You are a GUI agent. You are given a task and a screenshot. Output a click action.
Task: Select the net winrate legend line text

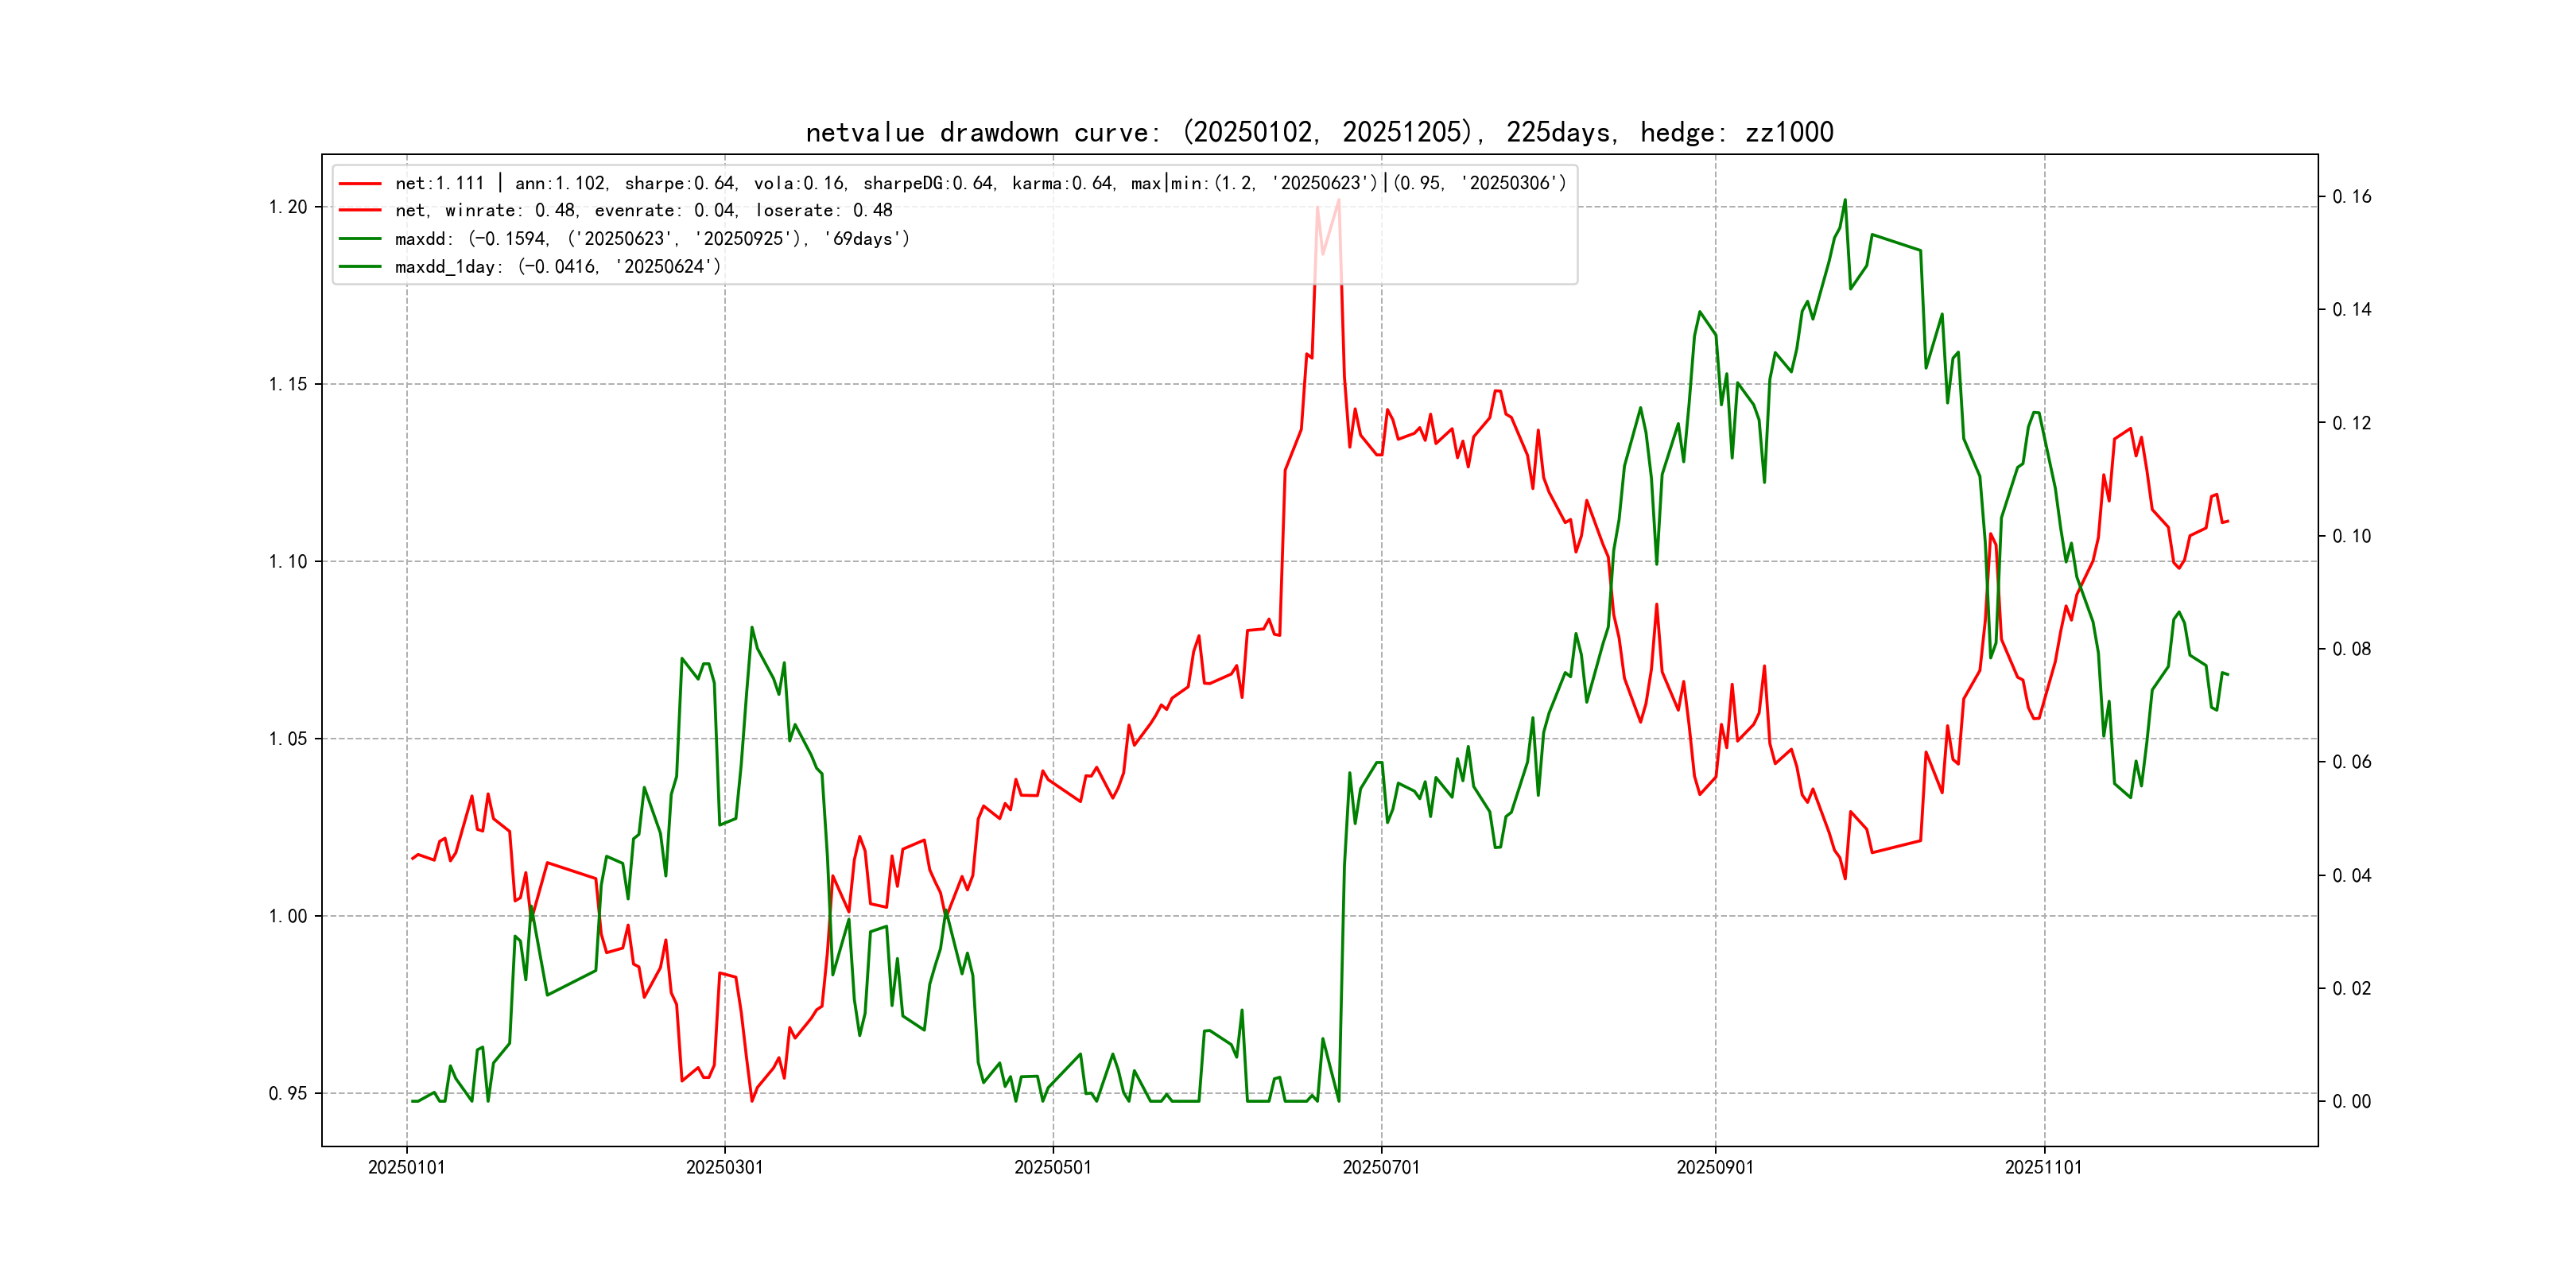tap(643, 211)
